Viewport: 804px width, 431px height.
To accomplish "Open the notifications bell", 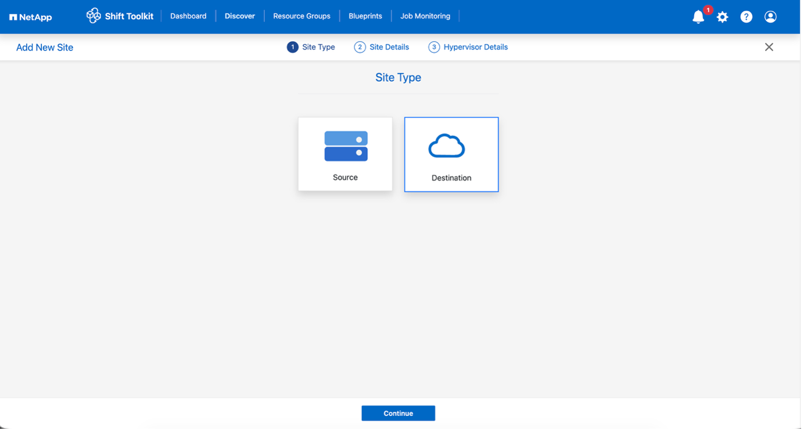I will coord(698,17).
